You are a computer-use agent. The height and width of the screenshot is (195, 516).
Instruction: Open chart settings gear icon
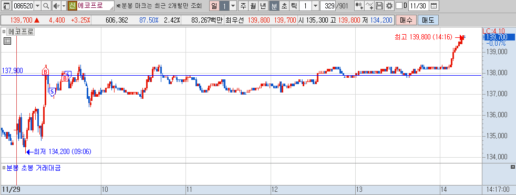389,6
